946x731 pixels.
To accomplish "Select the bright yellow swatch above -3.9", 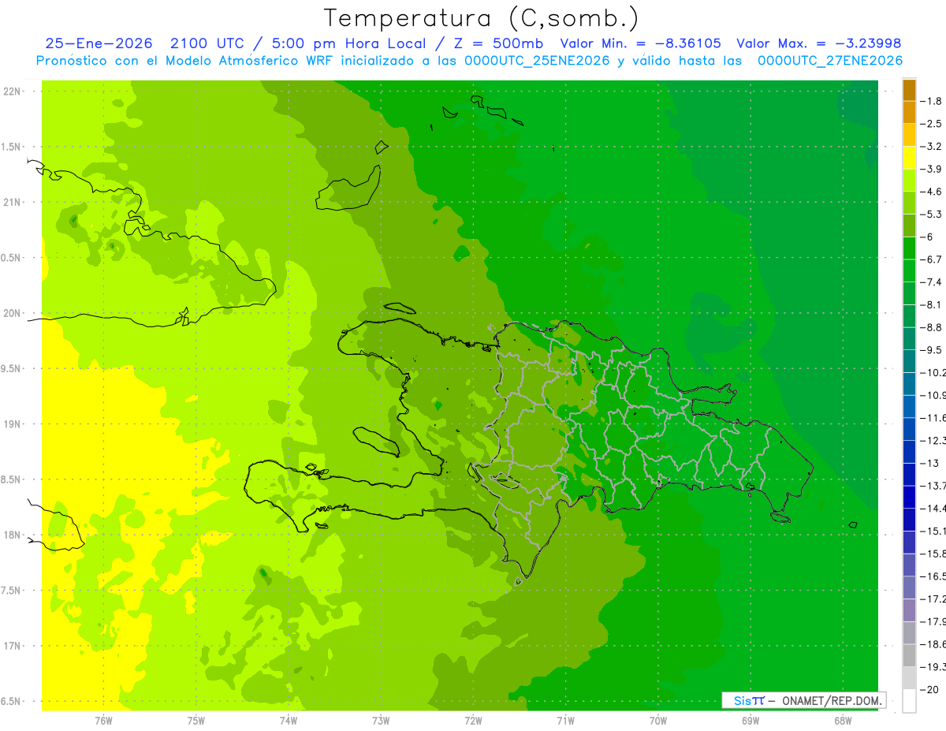I will click(x=909, y=158).
